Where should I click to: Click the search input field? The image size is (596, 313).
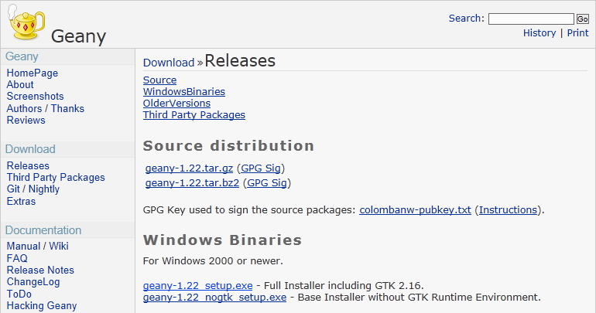coord(530,19)
